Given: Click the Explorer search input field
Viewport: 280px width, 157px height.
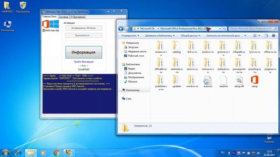Looking at the screenshot, I should tap(253, 29).
